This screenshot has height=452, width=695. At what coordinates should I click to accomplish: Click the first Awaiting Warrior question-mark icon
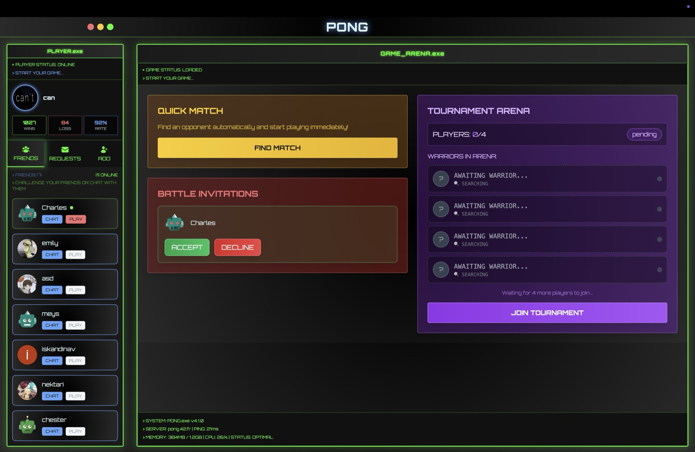point(441,179)
